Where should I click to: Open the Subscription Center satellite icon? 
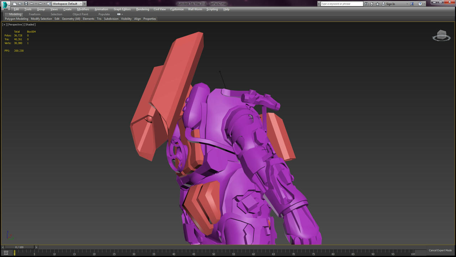click(372, 4)
